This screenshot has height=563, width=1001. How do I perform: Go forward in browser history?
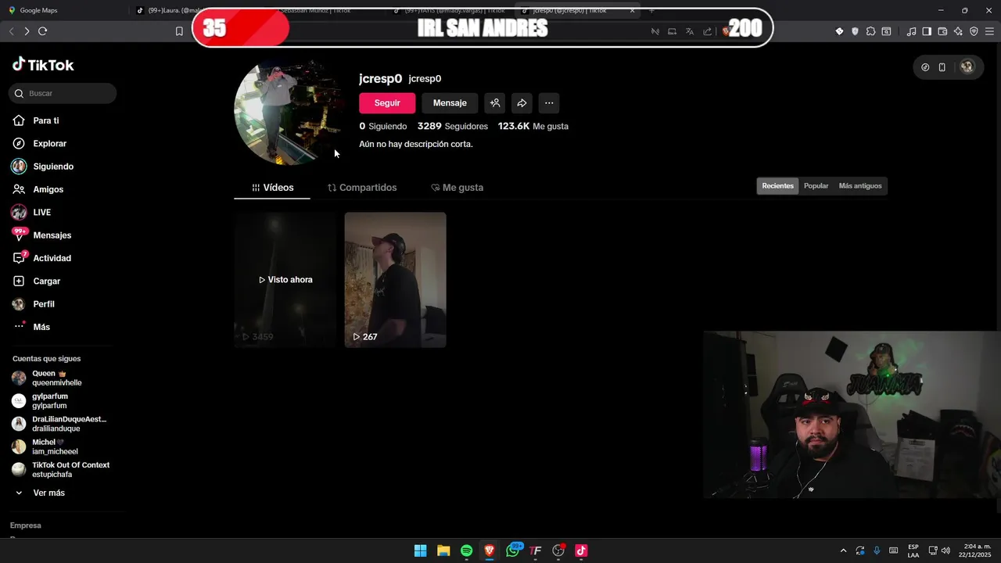pos(27,31)
